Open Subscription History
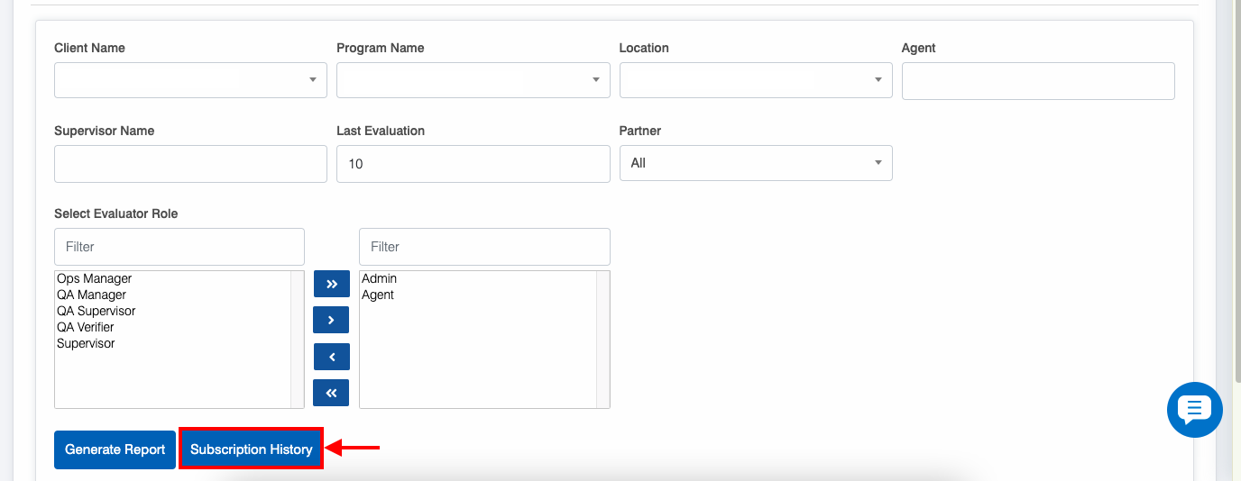 click(x=252, y=449)
